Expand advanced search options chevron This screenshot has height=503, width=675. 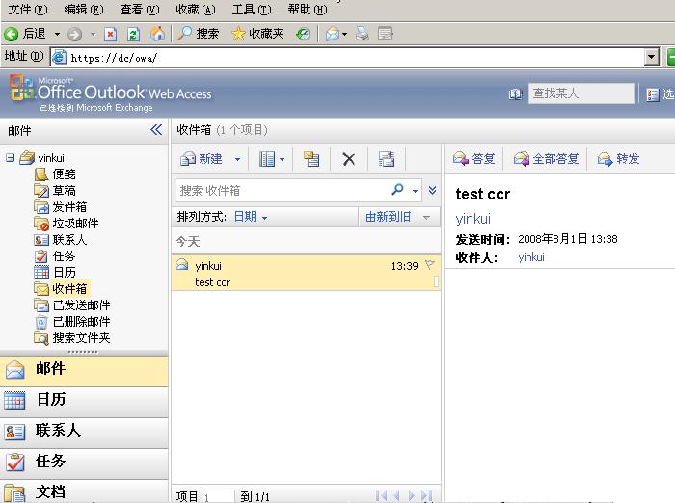pyautogui.click(x=433, y=190)
